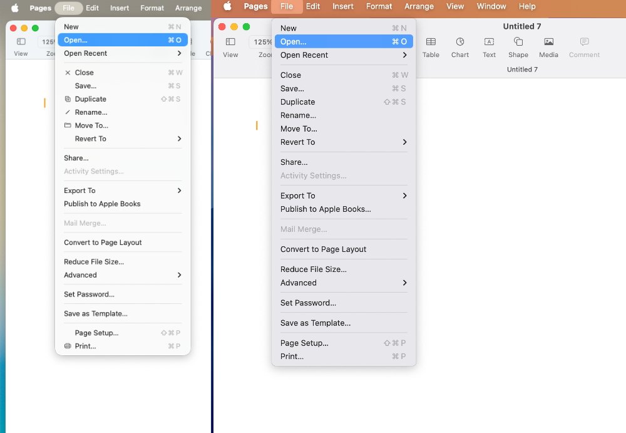Open the Arrange menu in the left menu bar
This screenshot has width=626, height=433.
[x=188, y=8]
